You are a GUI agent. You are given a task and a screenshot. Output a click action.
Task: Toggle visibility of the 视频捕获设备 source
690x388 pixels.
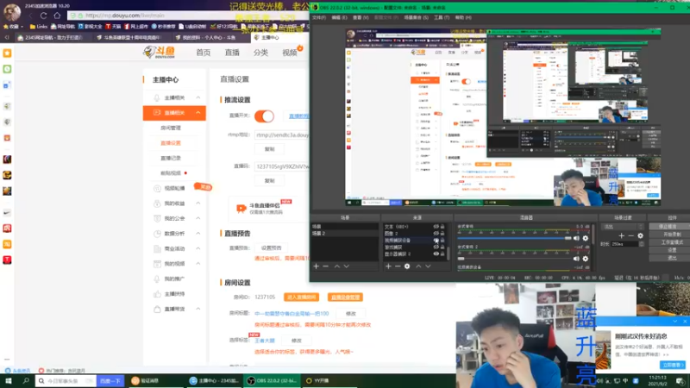tap(436, 241)
